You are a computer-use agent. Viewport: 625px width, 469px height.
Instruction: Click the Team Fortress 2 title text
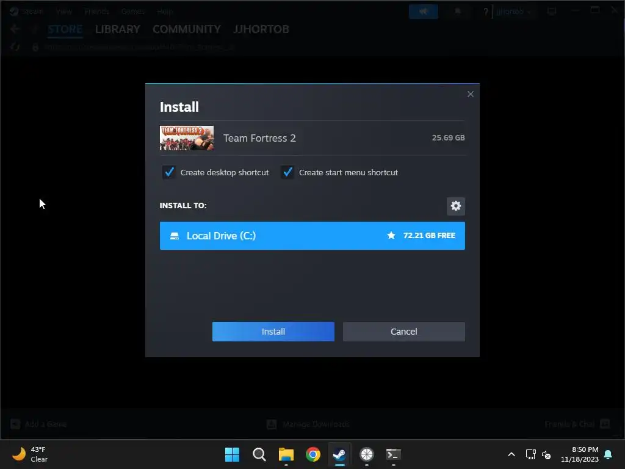point(259,138)
